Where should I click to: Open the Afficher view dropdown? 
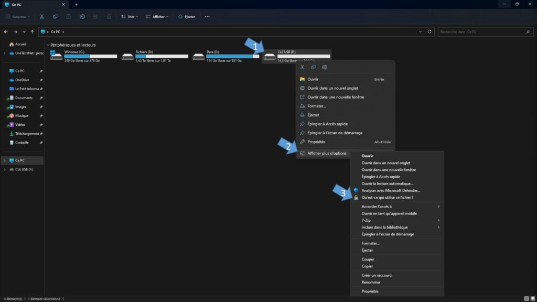(157, 16)
